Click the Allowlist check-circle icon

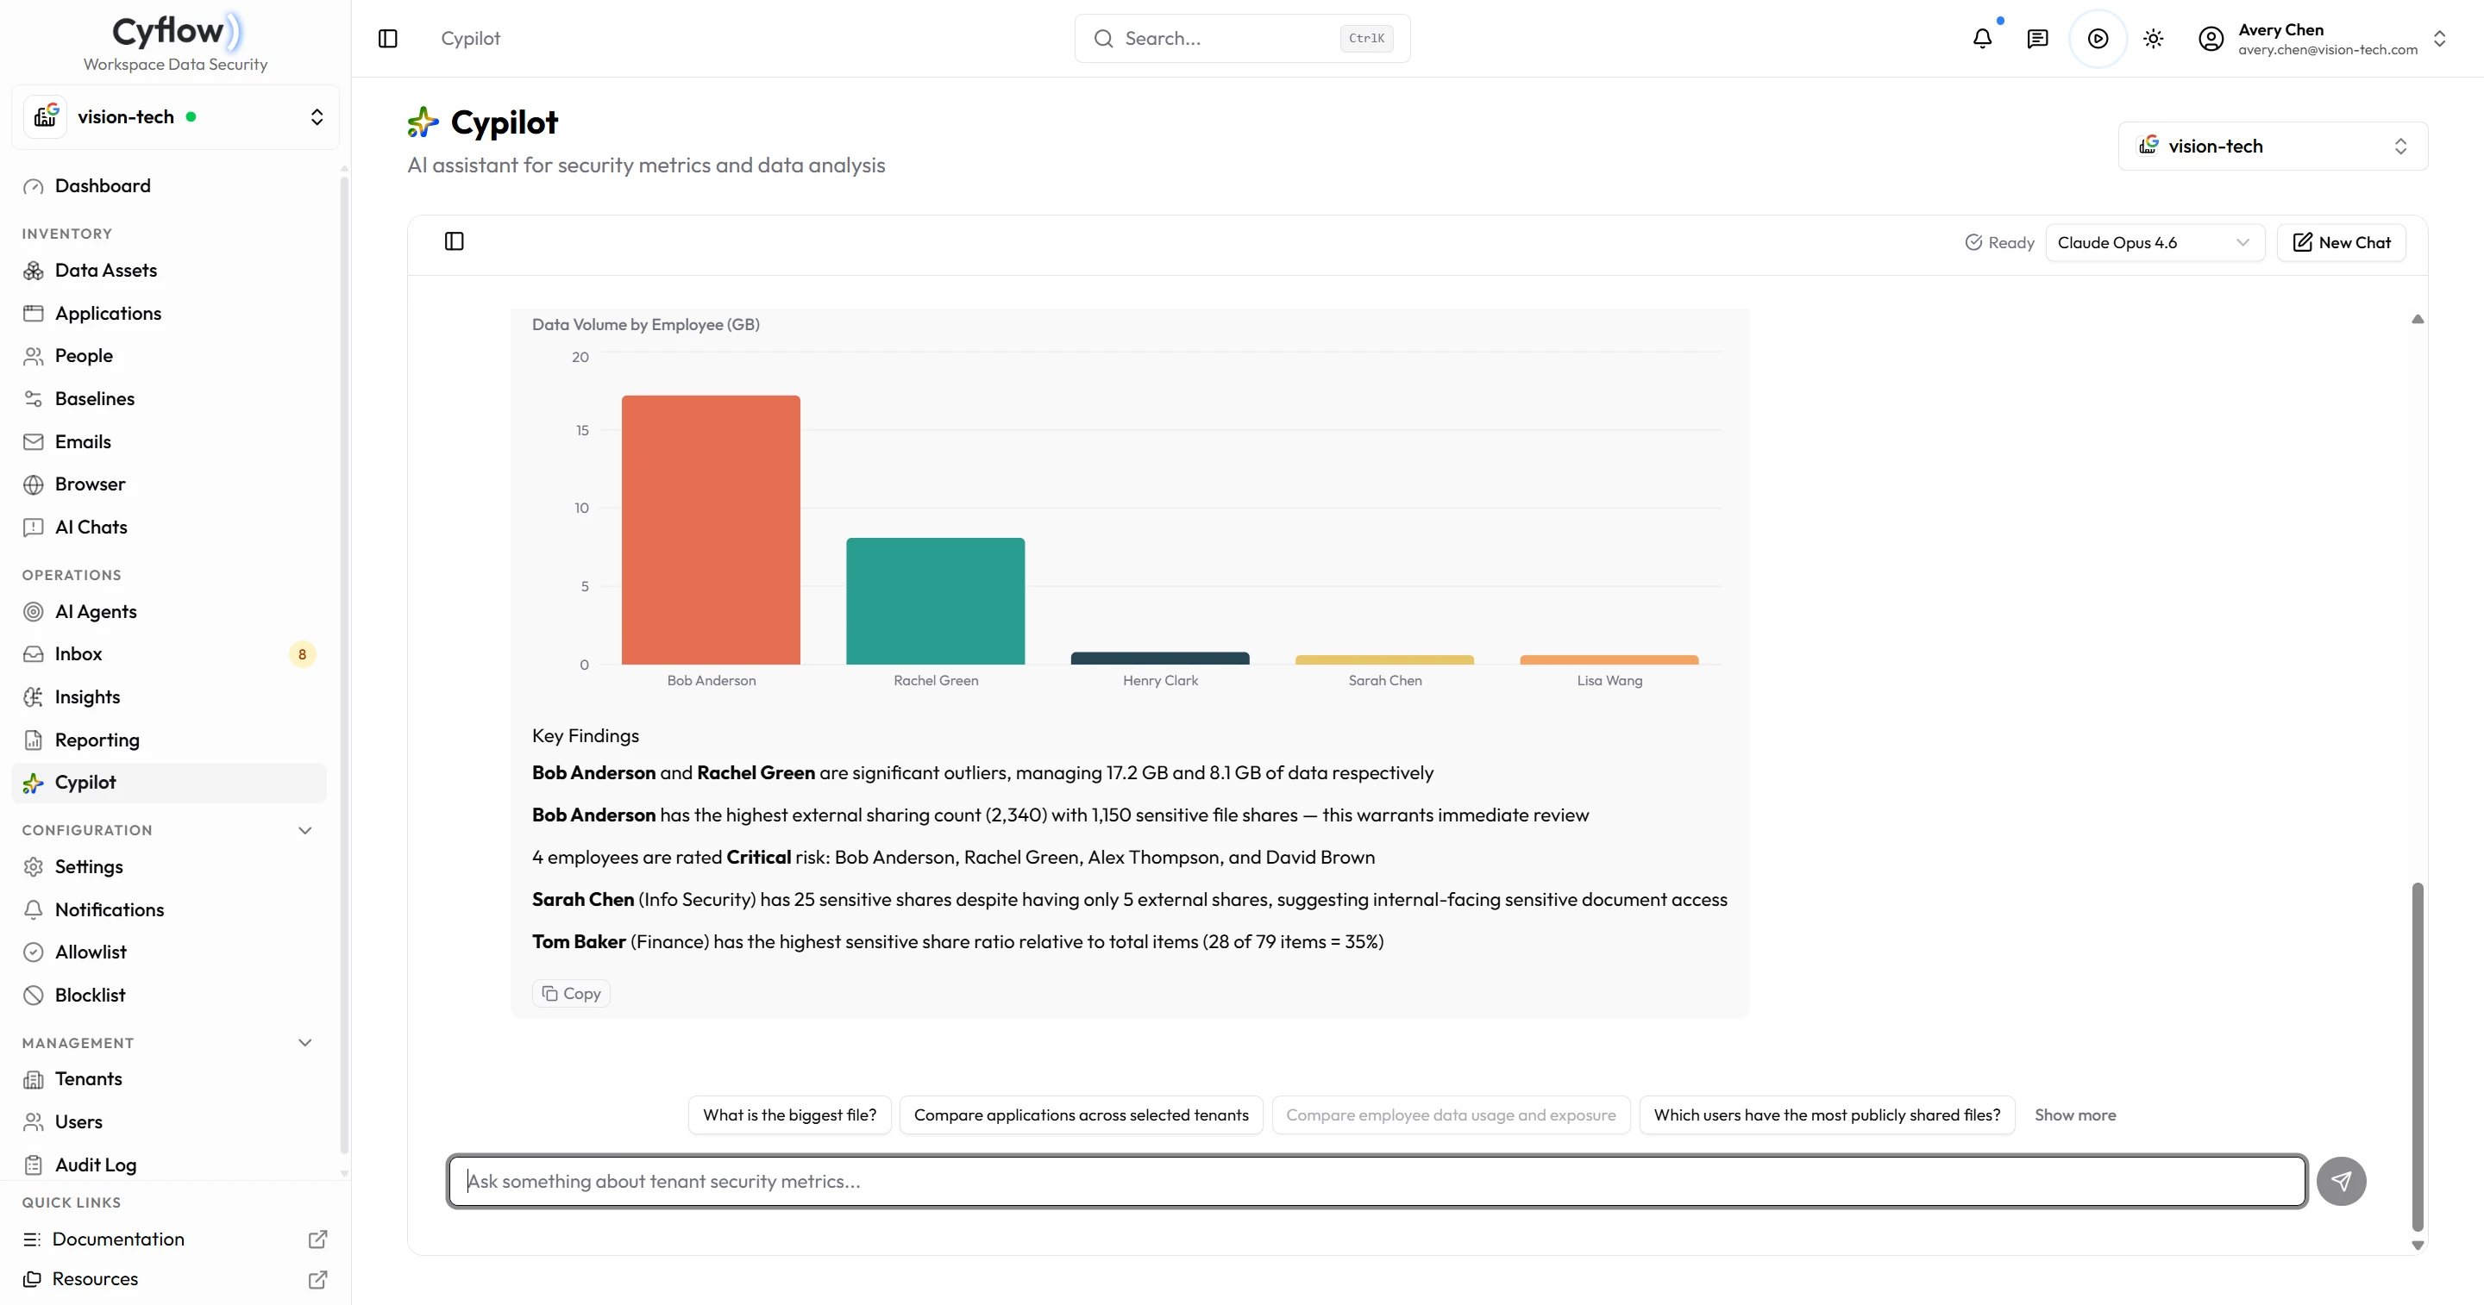(34, 952)
